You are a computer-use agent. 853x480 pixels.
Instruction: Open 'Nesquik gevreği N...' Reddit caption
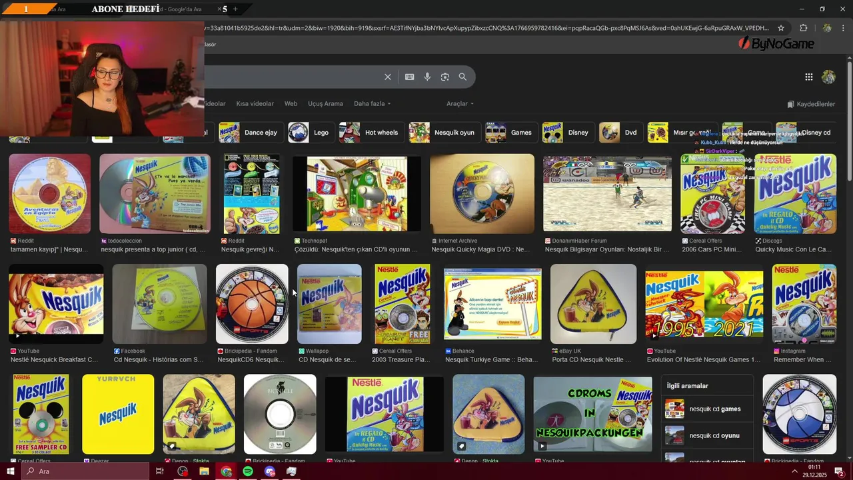250,249
